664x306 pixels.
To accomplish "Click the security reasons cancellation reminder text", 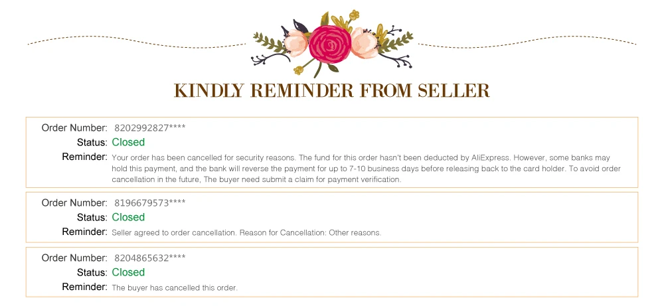I will 366,169.
